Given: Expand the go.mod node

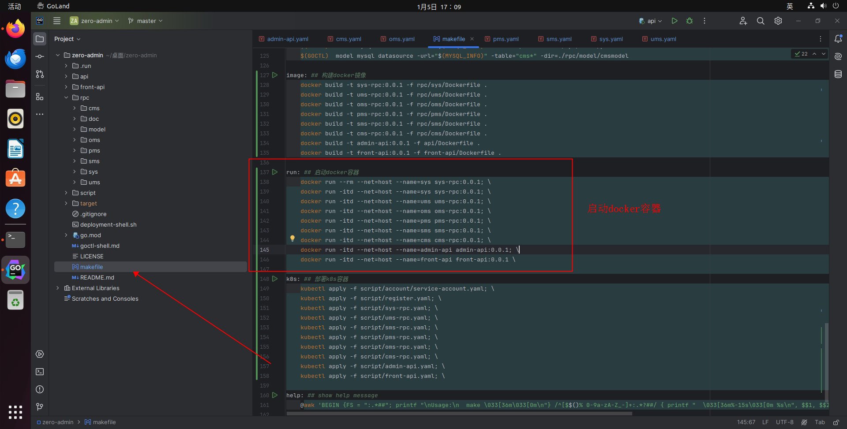Looking at the screenshot, I should pos(66,235).
